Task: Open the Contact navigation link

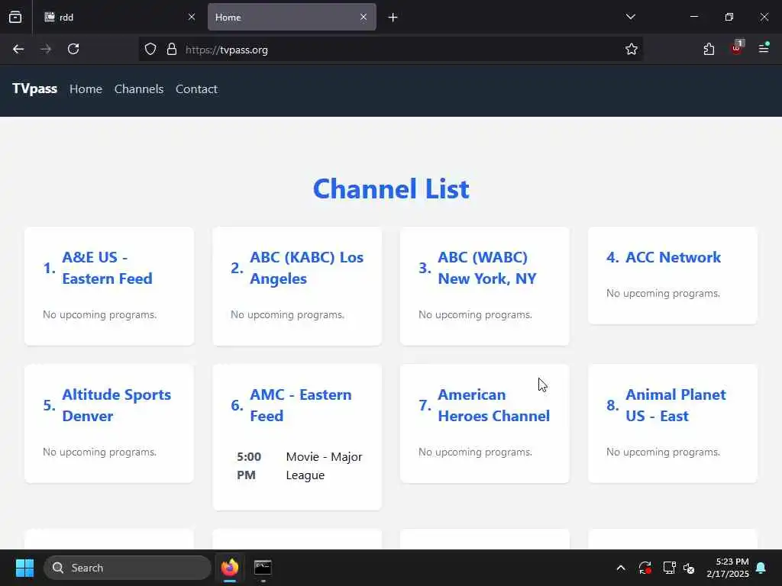Action: click(x=196, y=89)
